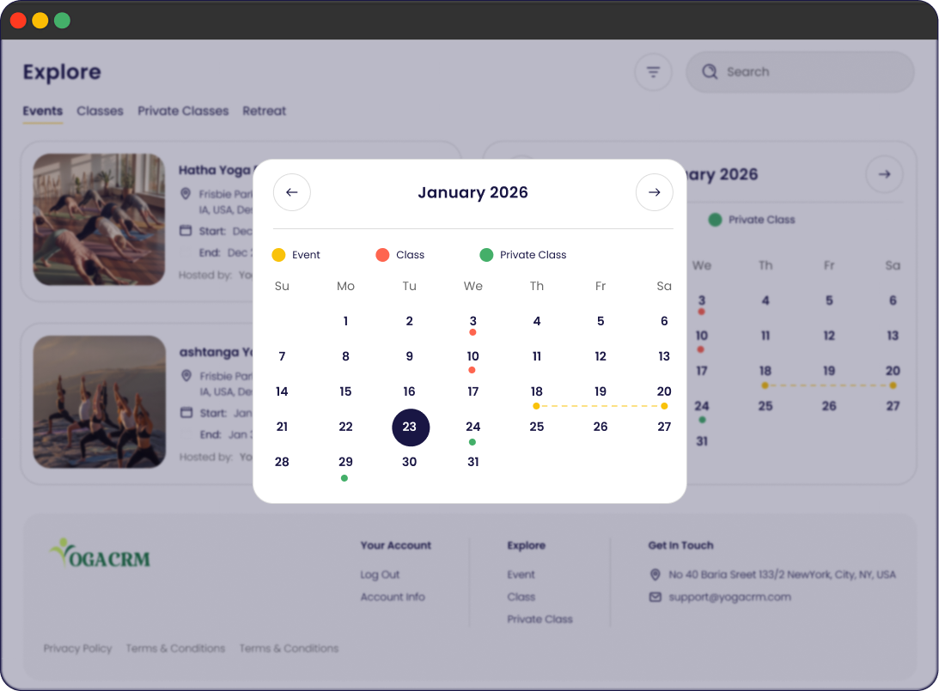The width and height of the screenshot is (939, 691).
Task: Advance calendar popup to February with forward arrow
Action: click(655, 192)
